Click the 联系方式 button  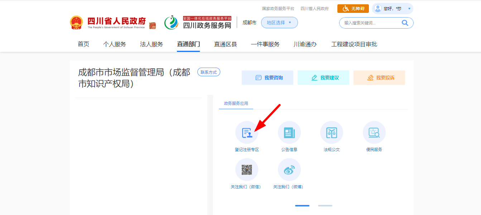[209, 72]
